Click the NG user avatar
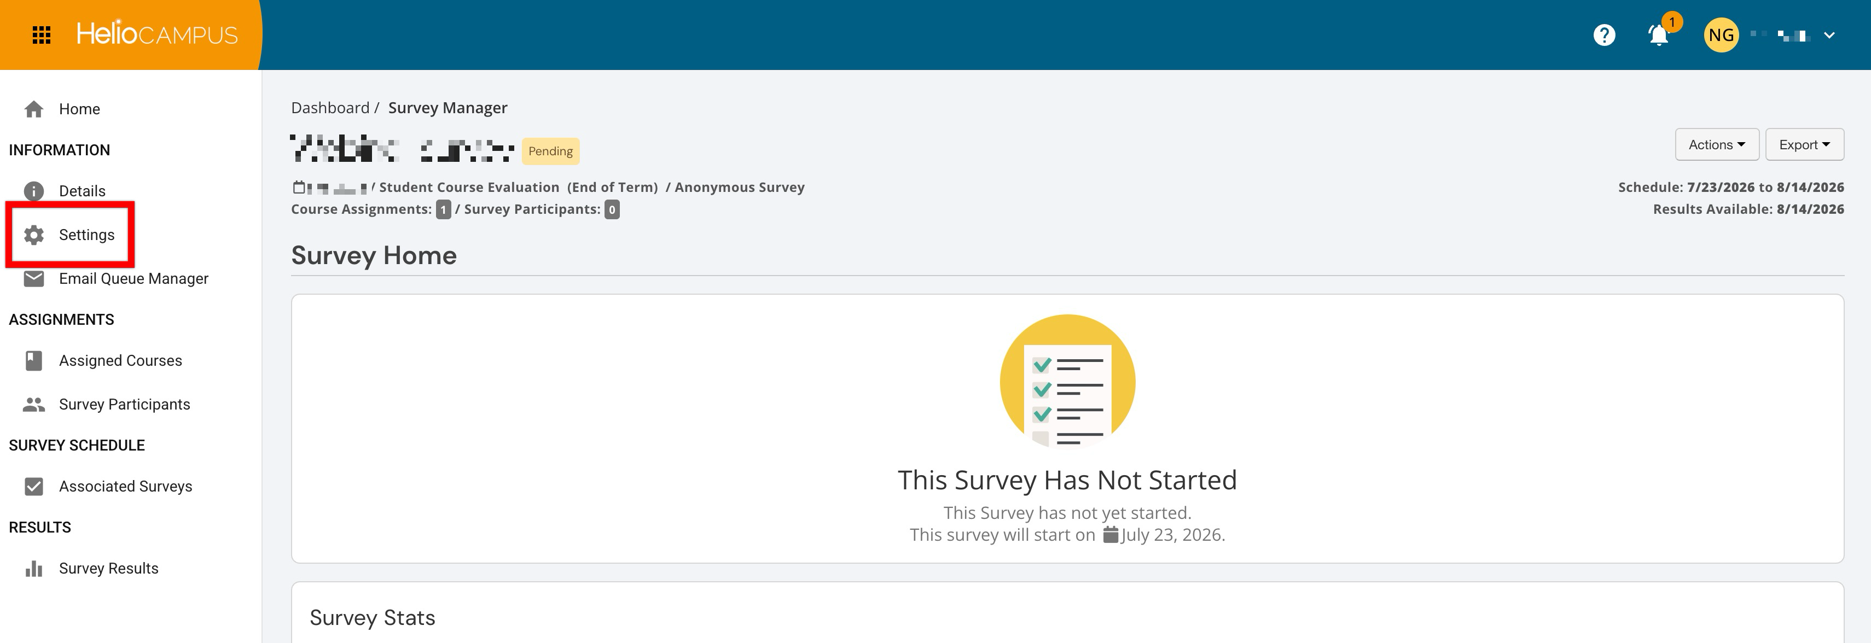The height and width of the screenshot is (643, 1871). (1721, 35)
